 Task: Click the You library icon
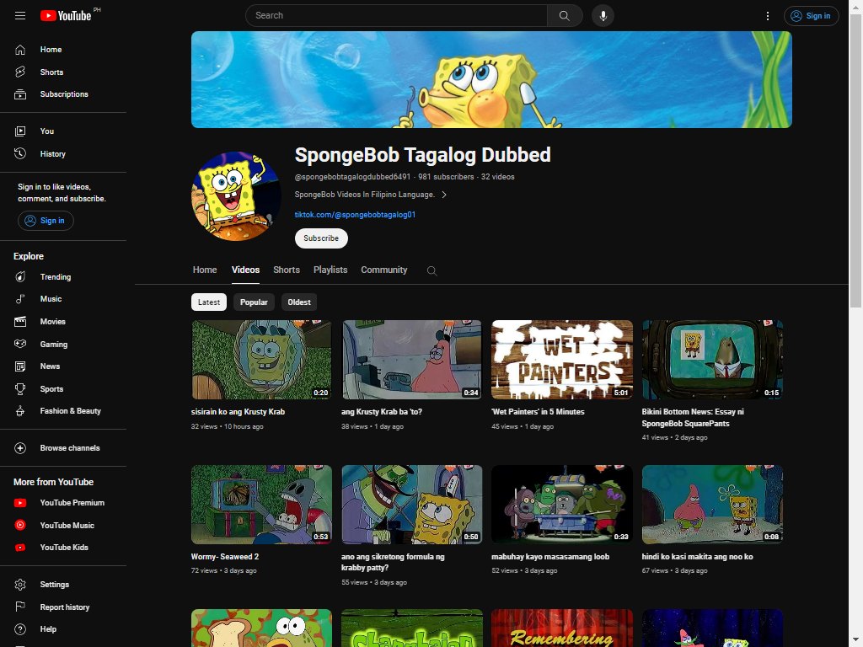(x=20, y=131)
